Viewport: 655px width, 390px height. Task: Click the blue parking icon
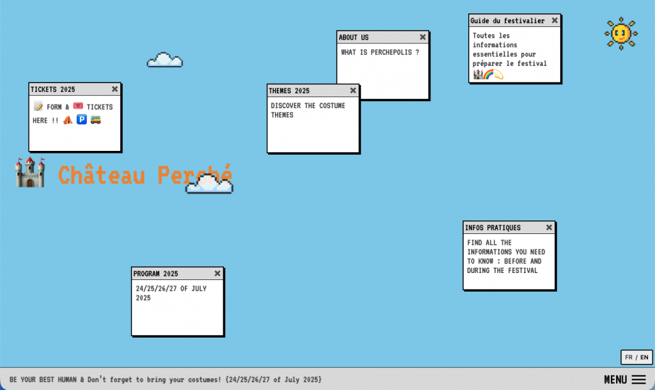pos(82,120)
